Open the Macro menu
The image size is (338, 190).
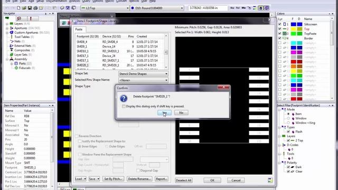109,1
